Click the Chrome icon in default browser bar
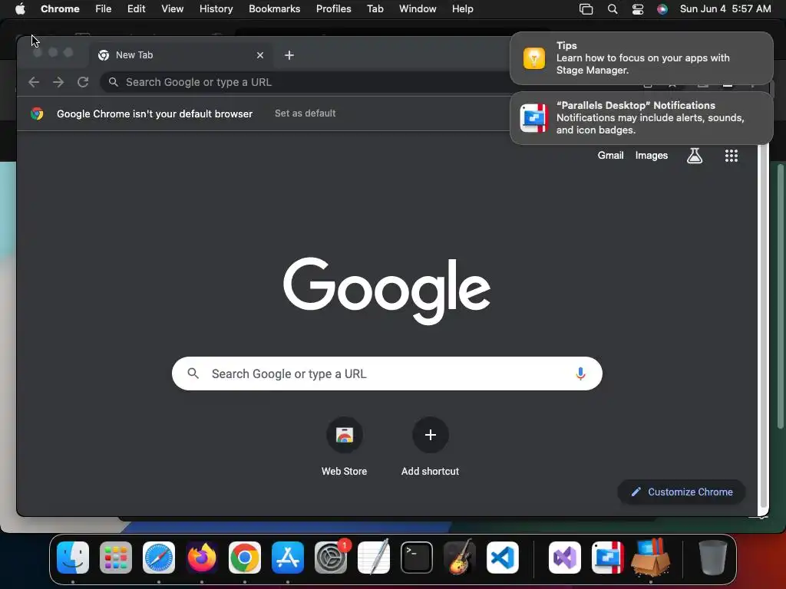 [37, 114]
